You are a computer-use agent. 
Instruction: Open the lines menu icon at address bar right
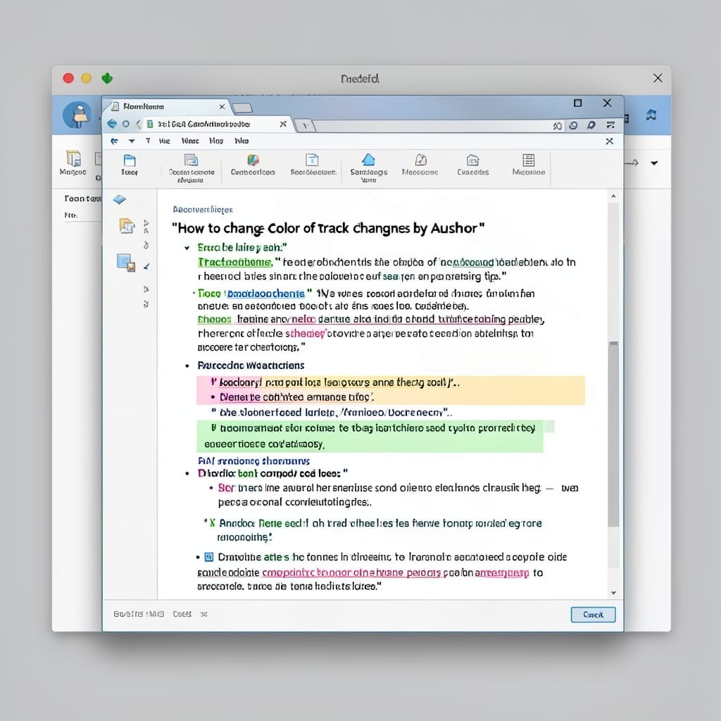click(610, 125)
